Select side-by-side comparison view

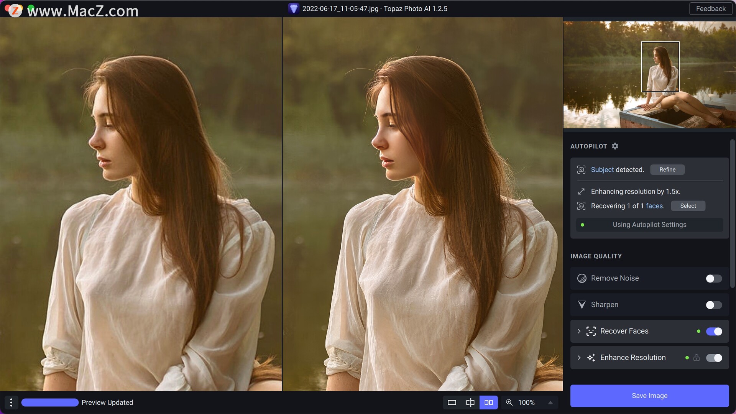click(488, 402)
